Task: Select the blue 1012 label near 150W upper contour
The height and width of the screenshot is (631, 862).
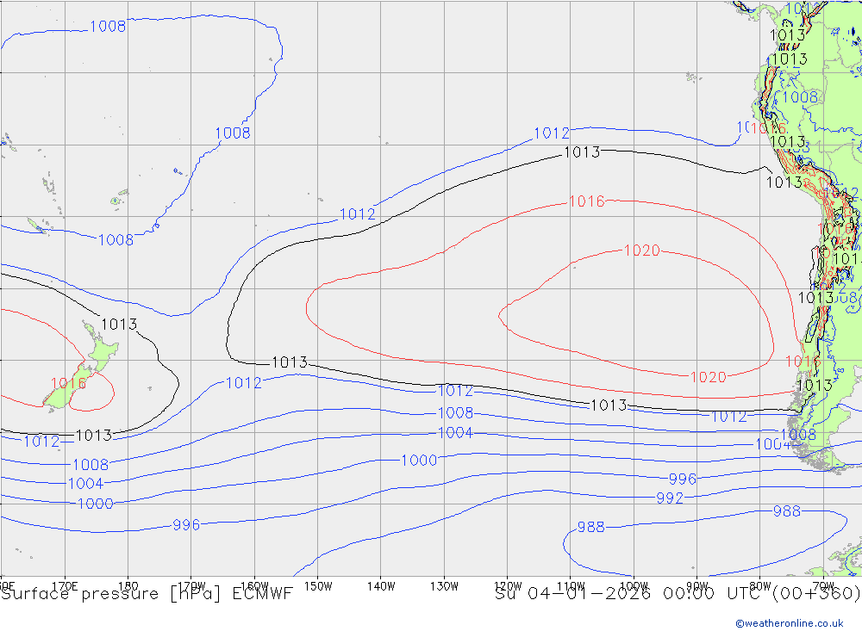Action: (358, 214)
